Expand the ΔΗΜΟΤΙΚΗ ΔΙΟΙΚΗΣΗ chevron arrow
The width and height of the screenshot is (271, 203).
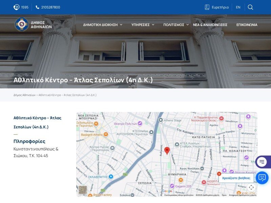pos(121,25)
